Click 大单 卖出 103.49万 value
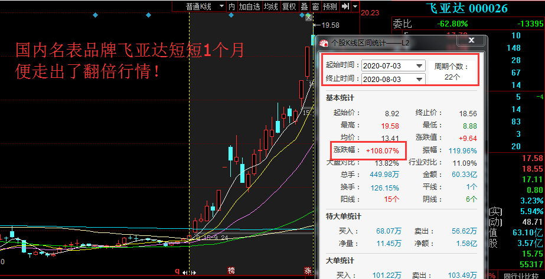 pyautogui.click(x=462, y=275)
